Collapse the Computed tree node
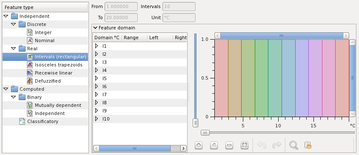Viewport: 359px width, 155px height. click(x=6, y=89)
